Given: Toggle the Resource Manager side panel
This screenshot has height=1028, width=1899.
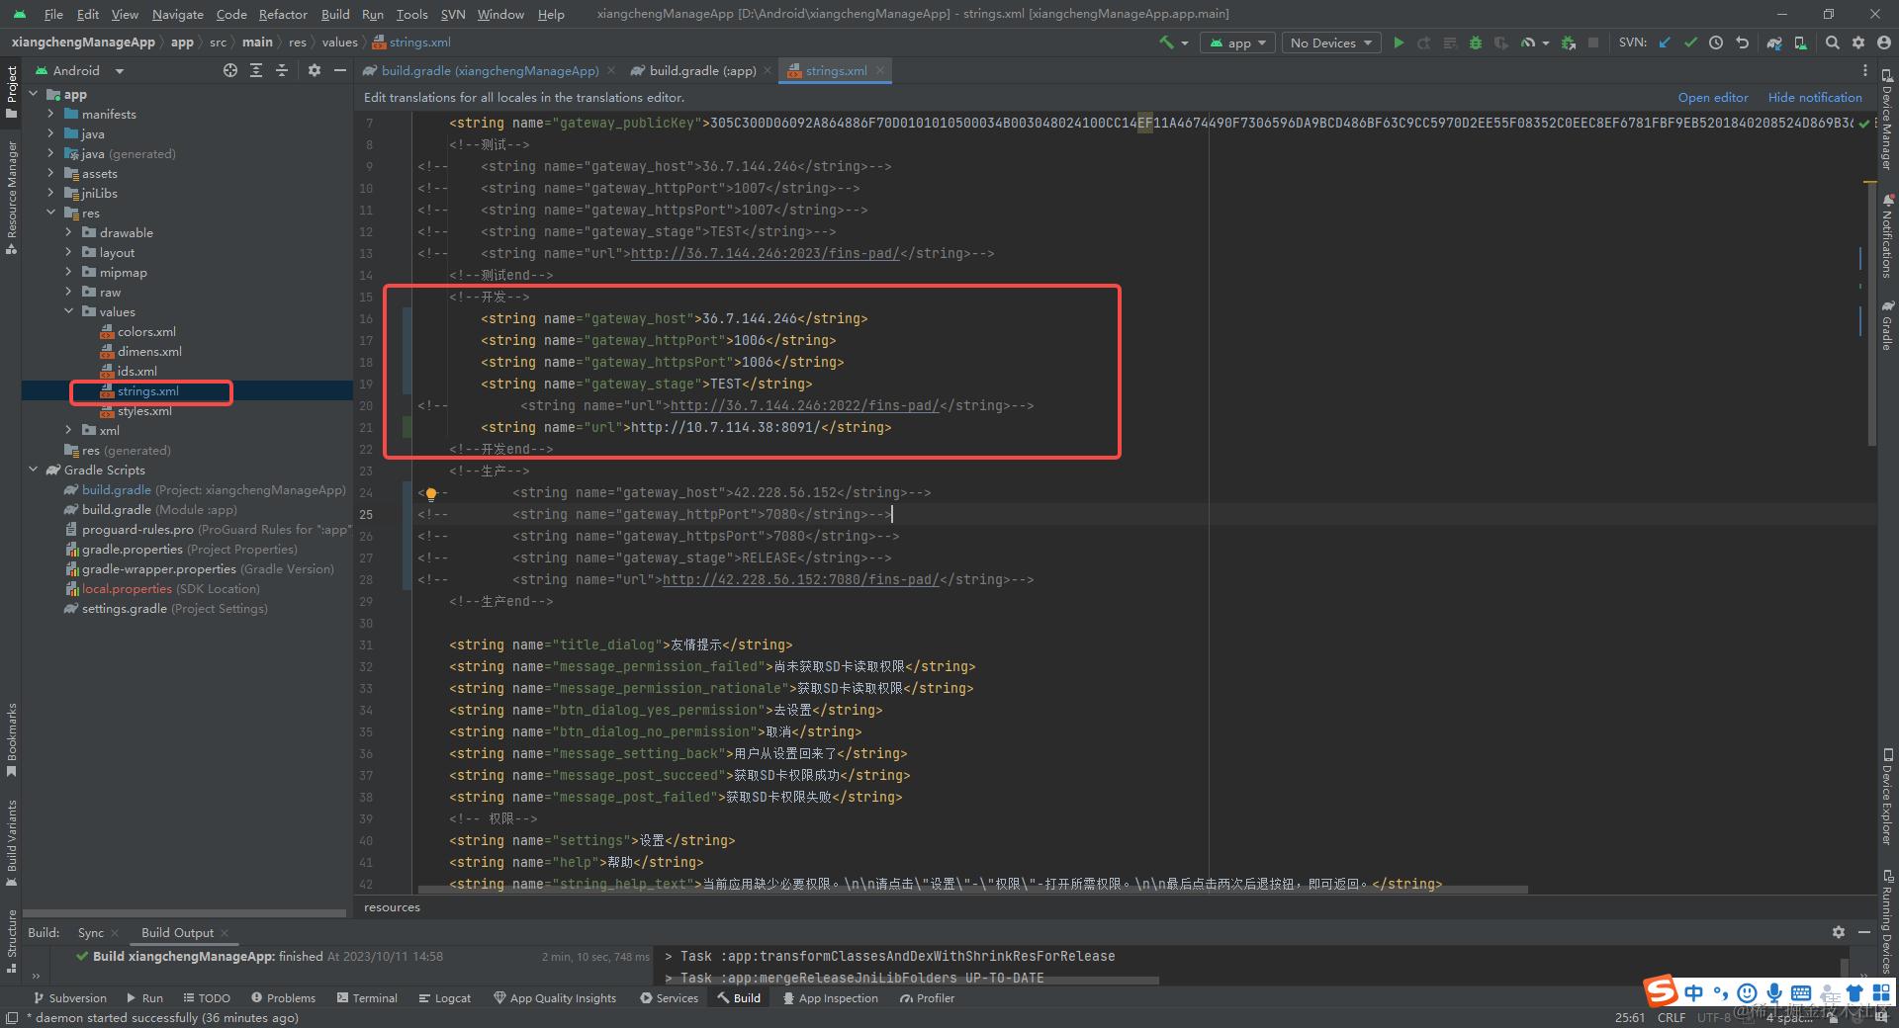Looking at the screenshot, I should (11, 198).
